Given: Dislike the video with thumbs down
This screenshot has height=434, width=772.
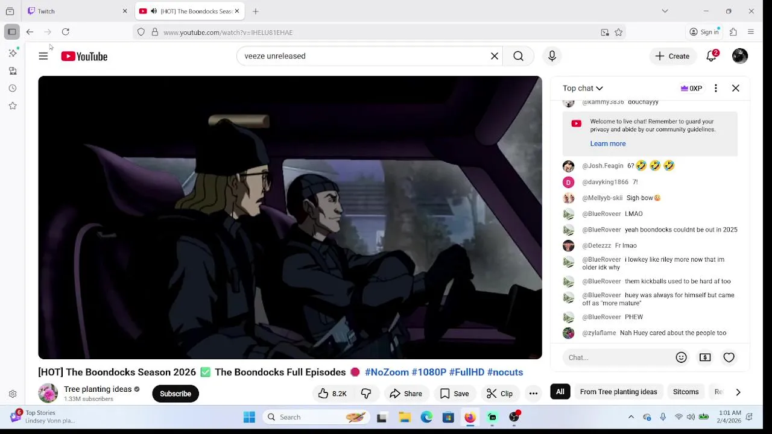Looking at the screenshot, I should pyautogui.click(x=366, y=394).
